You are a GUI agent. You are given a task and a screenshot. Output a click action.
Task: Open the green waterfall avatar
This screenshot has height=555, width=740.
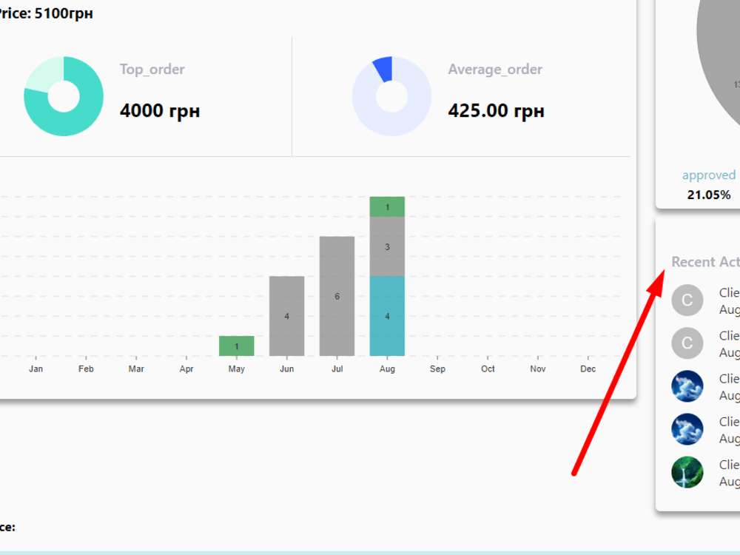click(687, 472)
